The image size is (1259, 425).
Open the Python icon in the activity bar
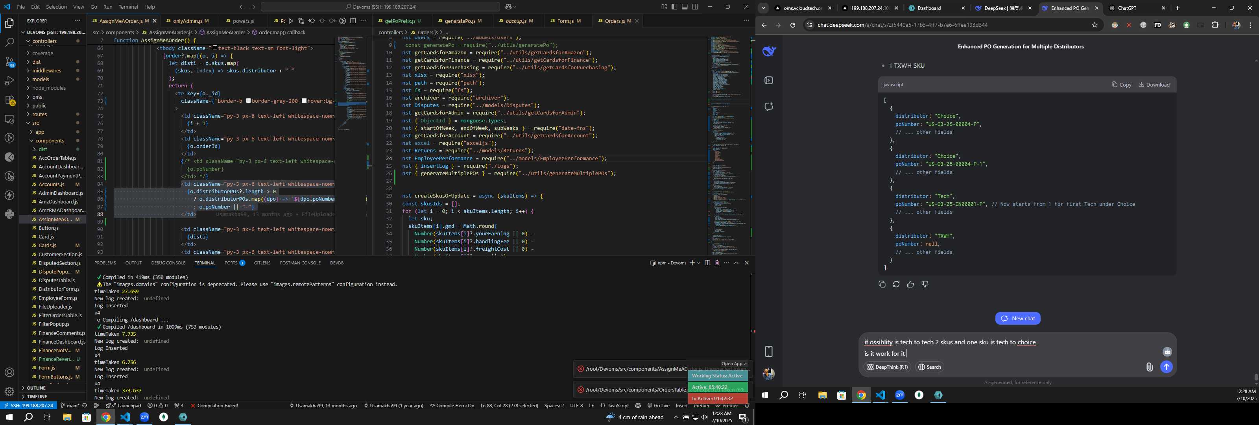pyautogui.click(x=9, y=214)
